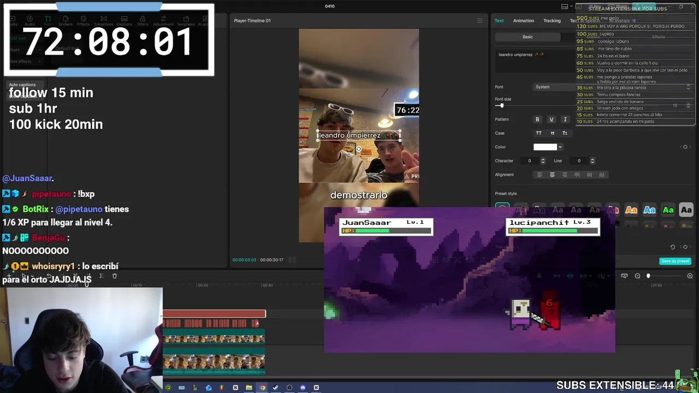
Task: Toggle italic (I) text pattern
Action: tap(565, 120)
